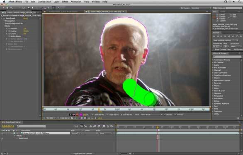Toggle the Freeze checkbox under the viewer
The height and width of the screenshot is (155, 243).
pos(175,114)
